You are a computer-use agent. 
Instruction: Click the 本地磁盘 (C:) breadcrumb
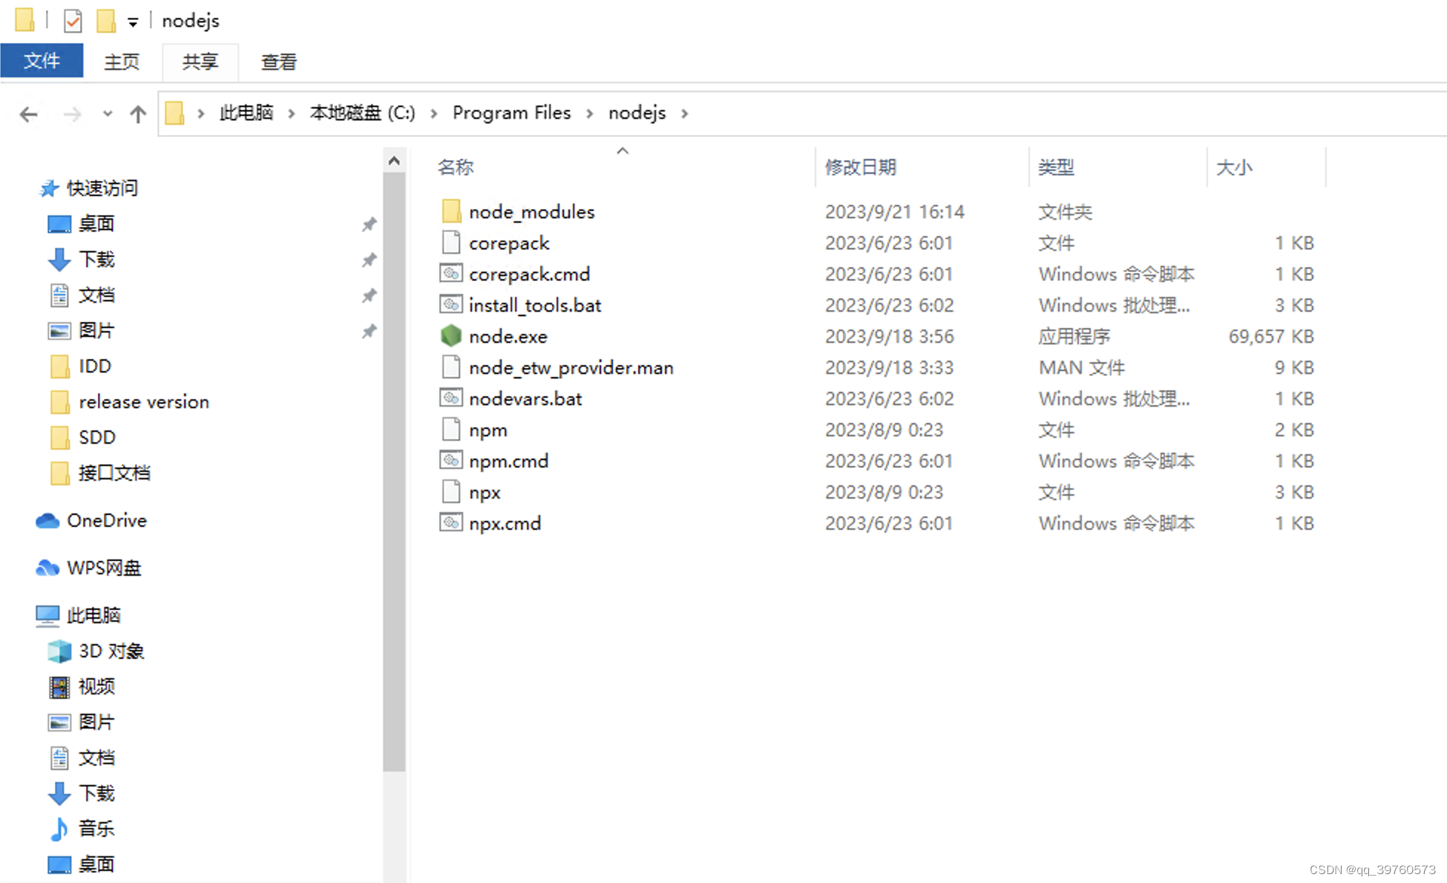(362, 113)
